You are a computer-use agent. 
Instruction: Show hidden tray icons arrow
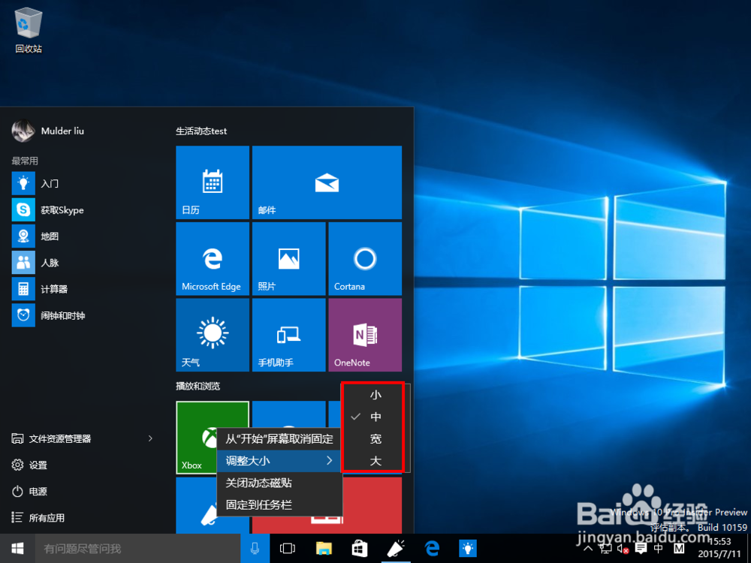tap(589, 549)
